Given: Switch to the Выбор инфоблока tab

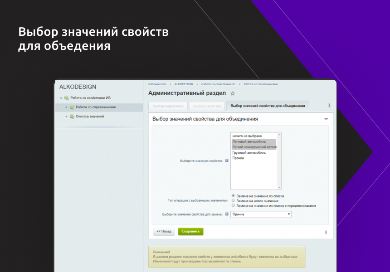Looking at the screenshot, I should click(167, 105).
